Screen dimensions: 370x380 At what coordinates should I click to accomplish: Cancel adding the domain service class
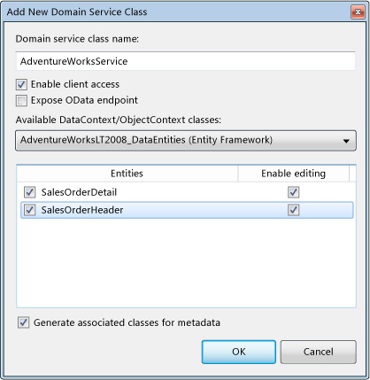[319, 352]
